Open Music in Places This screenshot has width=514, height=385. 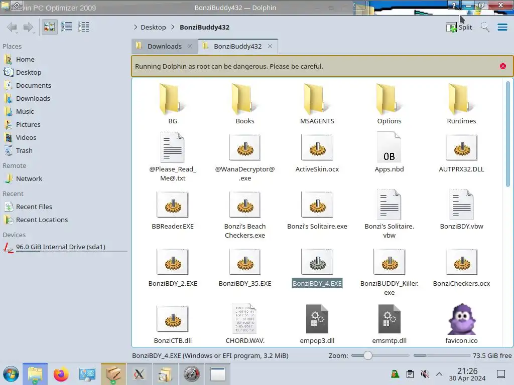pos(25,112)
